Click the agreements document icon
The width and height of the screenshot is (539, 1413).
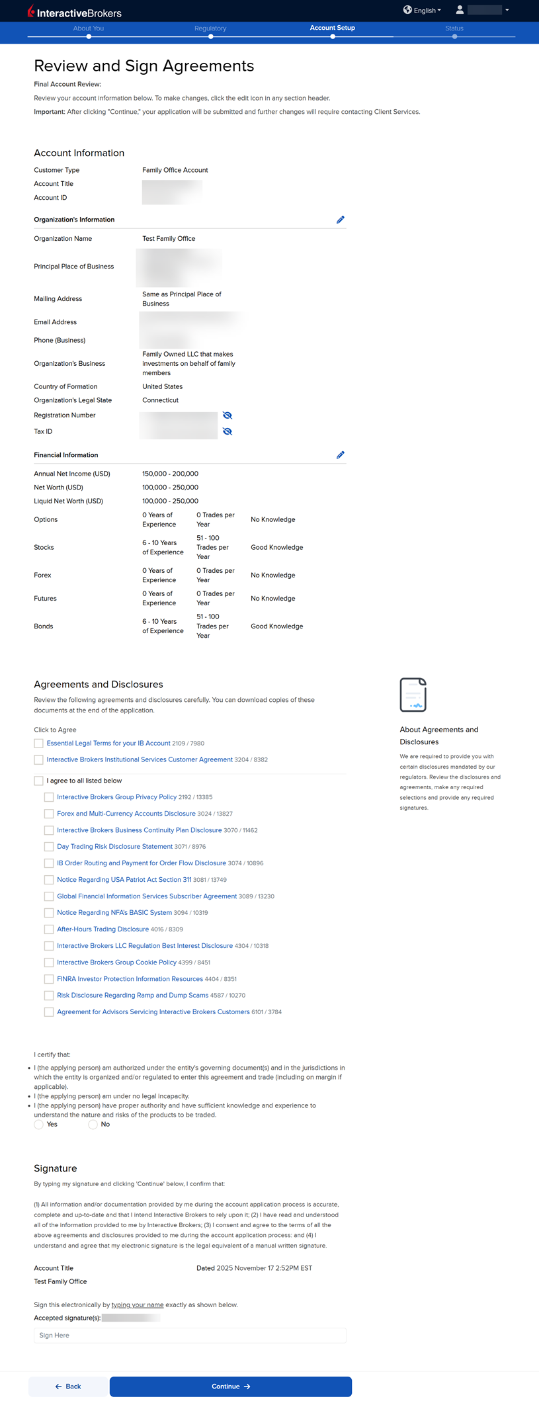point(413,695)
